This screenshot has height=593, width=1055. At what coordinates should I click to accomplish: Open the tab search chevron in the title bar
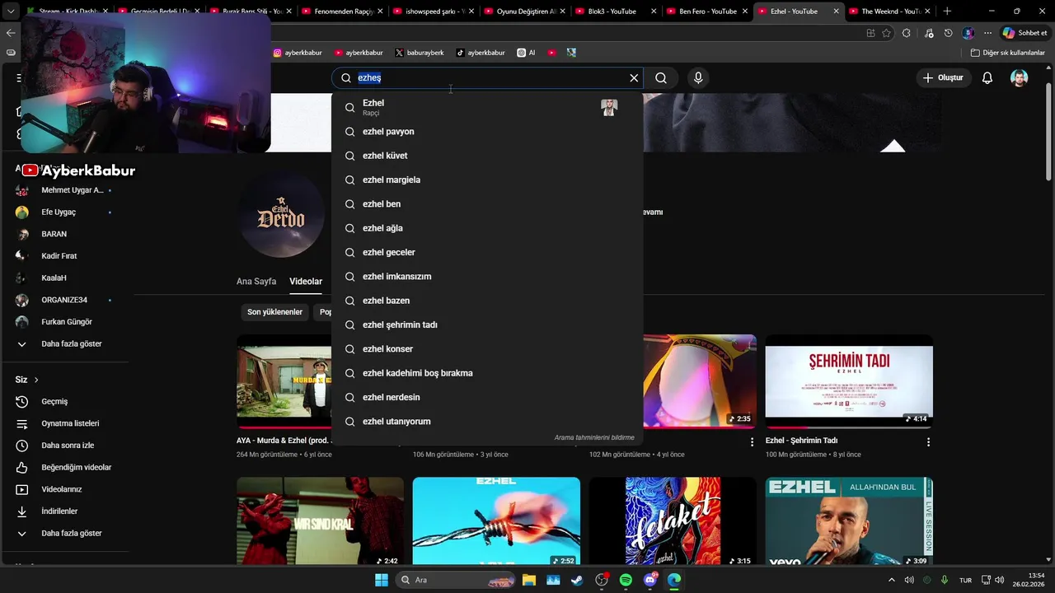10,12
